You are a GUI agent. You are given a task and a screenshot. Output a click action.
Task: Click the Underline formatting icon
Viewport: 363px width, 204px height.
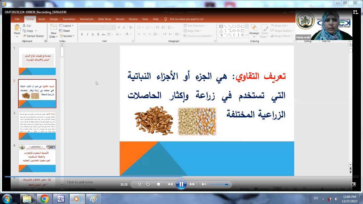(93, 34)
